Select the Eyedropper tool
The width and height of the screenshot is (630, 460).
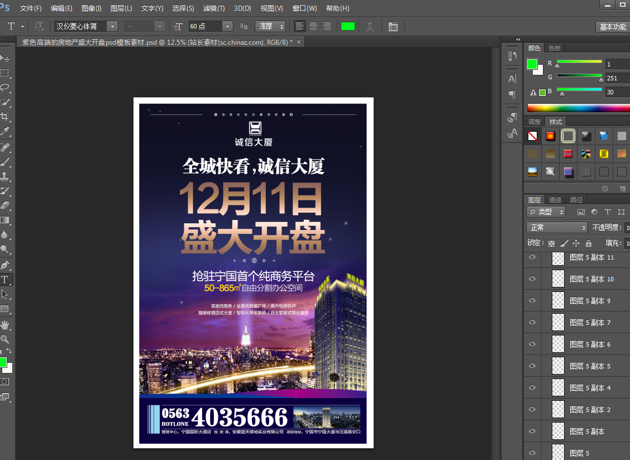[5, 132]
